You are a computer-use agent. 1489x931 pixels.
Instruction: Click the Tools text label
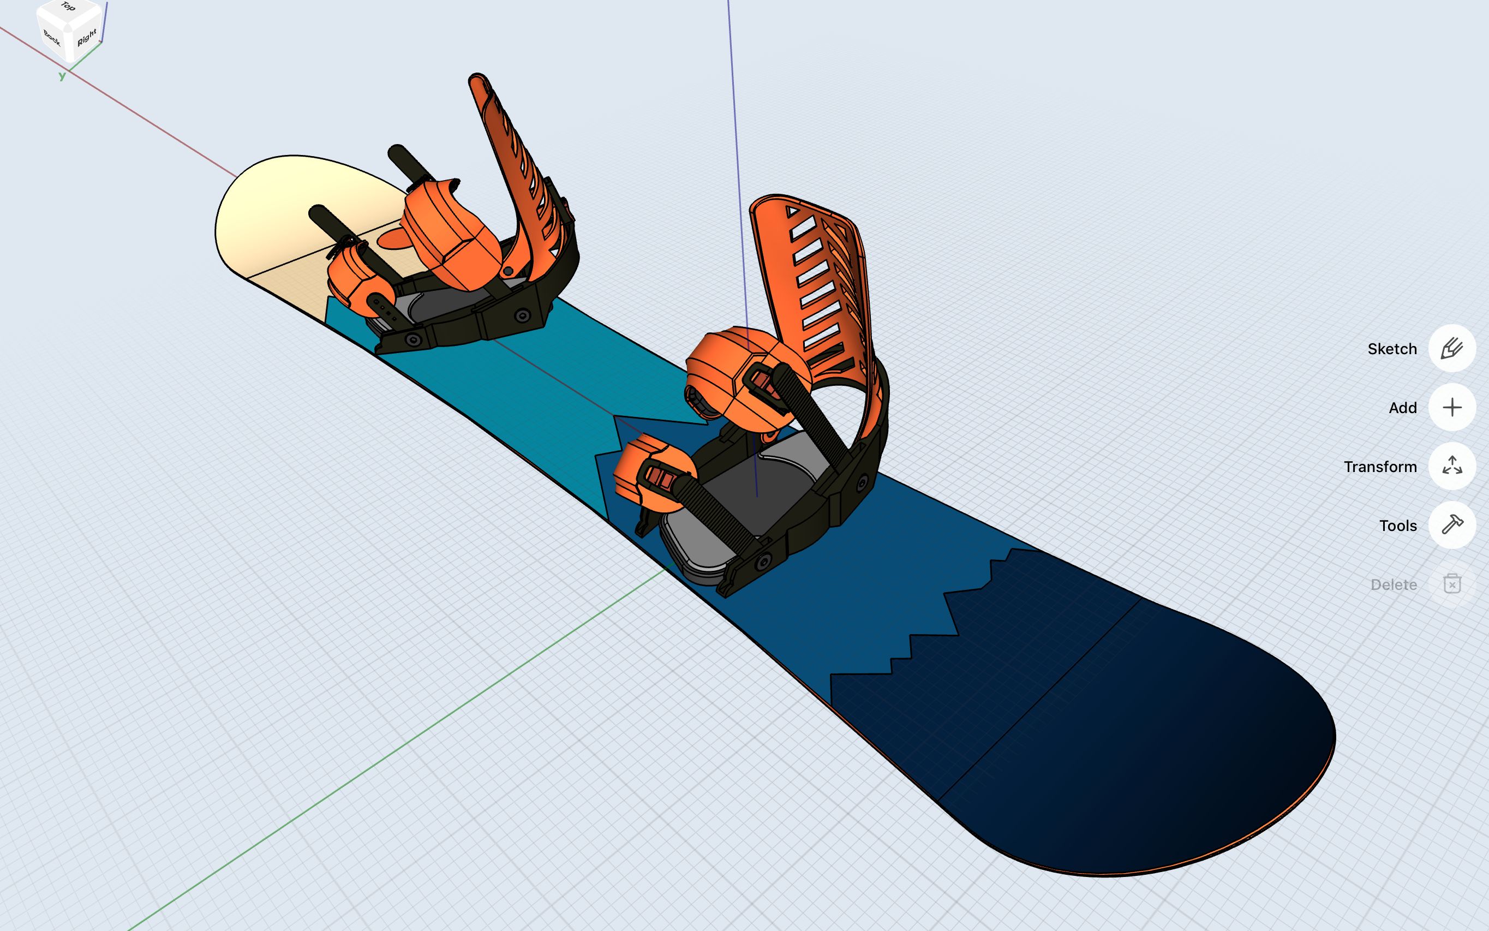1399,524
